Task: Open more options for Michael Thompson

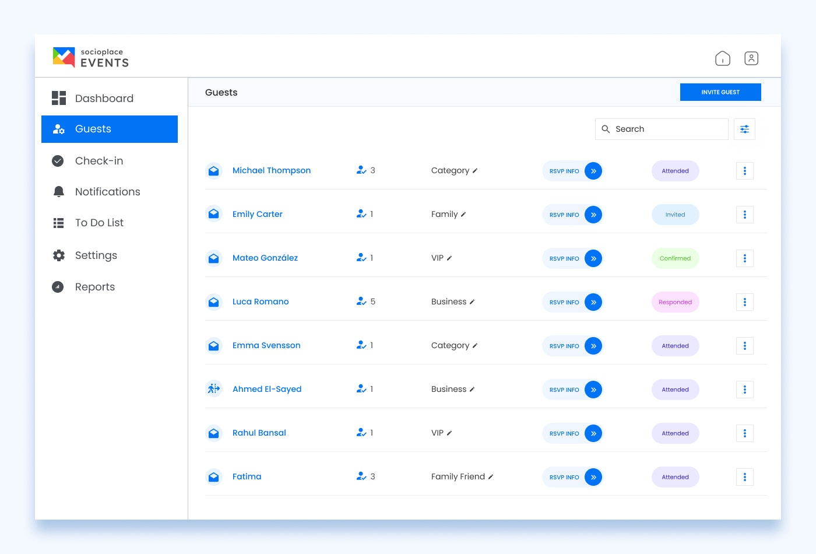Action: click(x=745, y=171)
